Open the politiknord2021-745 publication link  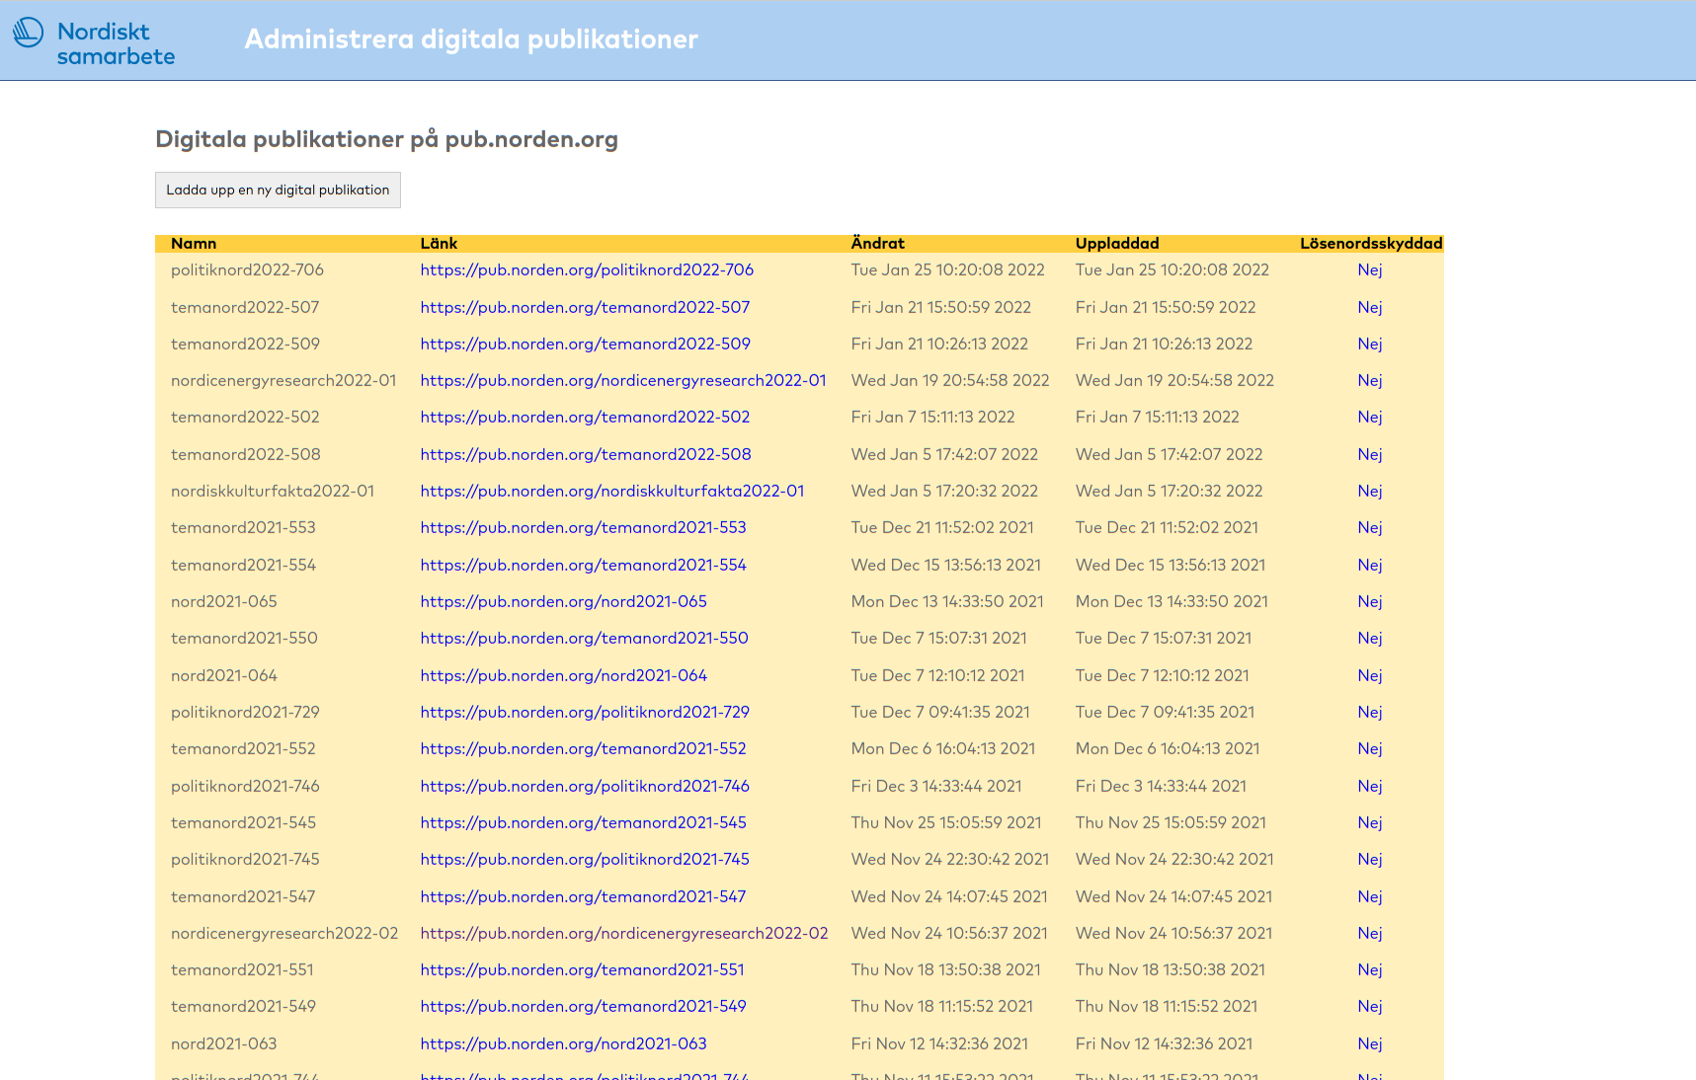tap(585, 859)
